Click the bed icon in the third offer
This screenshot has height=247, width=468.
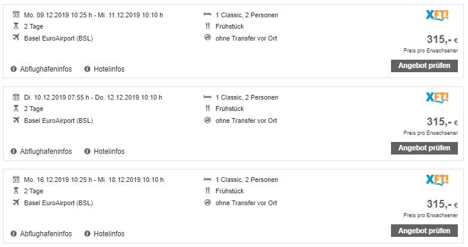(x=207, y=179)
